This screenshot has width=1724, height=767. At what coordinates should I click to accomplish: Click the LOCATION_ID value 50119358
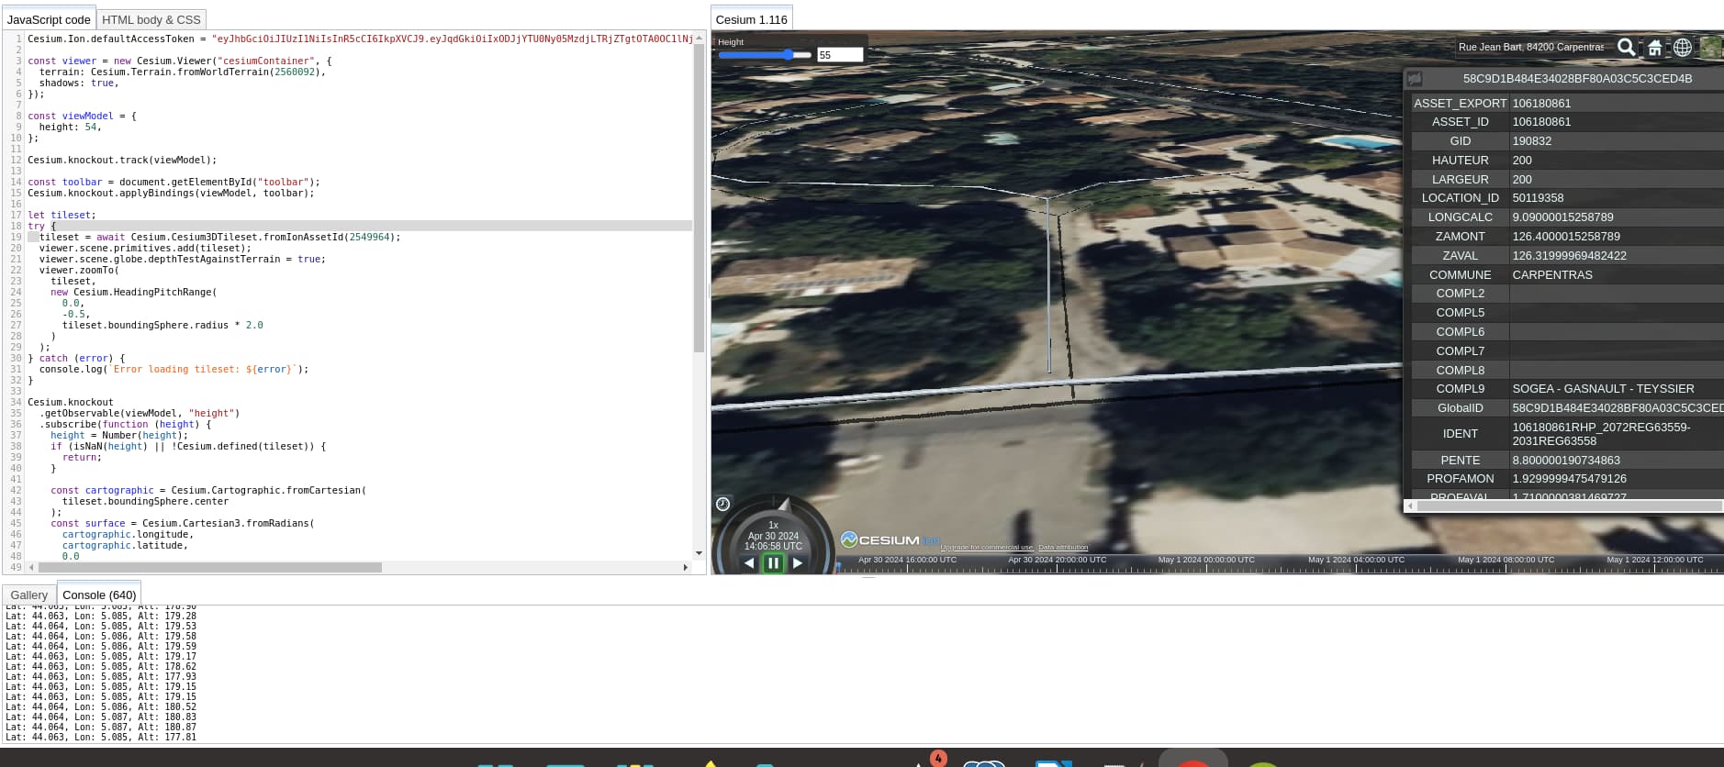(x=1538, y=198)
